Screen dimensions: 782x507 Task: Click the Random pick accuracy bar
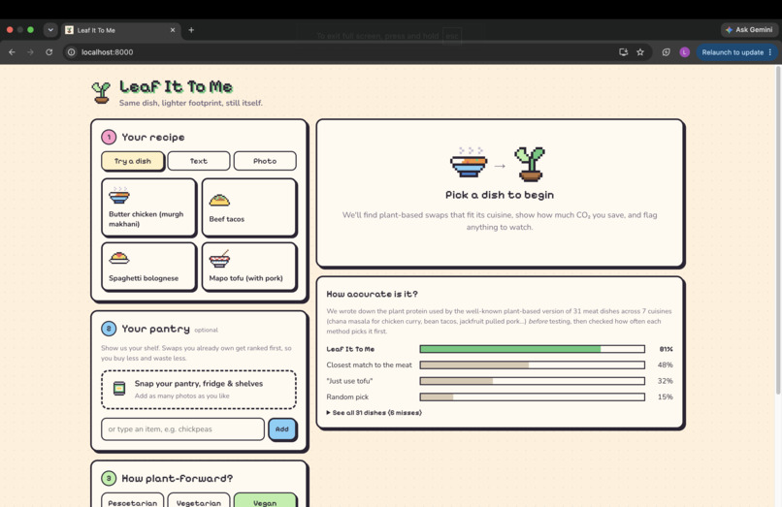pyautogui.click(x=532, y=396)
